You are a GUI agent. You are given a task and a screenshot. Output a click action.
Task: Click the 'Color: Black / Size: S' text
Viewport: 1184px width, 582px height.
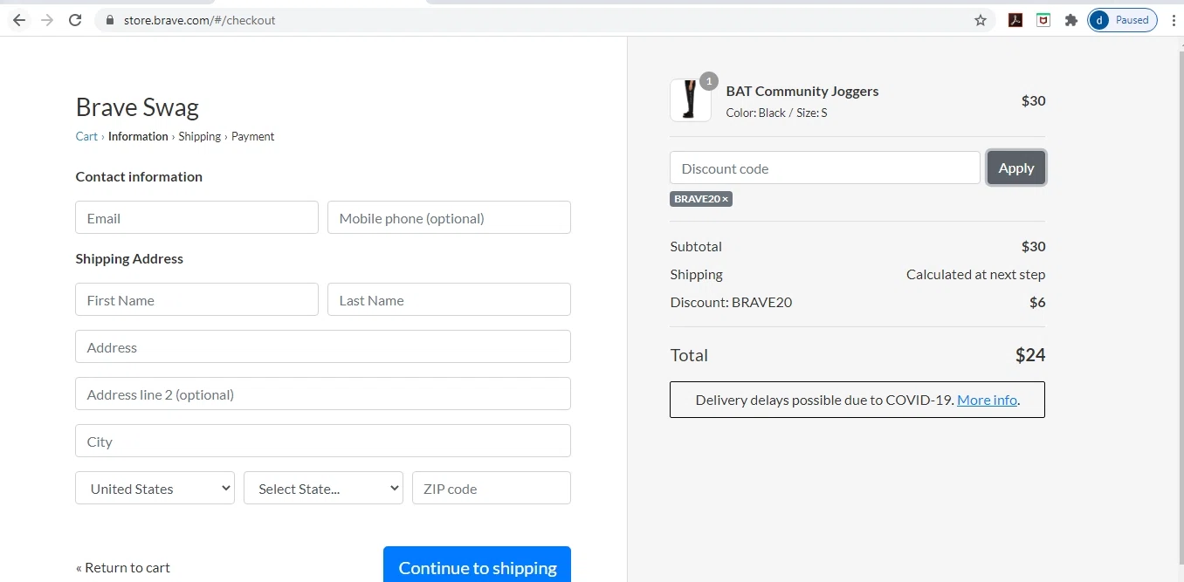pos(777,113)
